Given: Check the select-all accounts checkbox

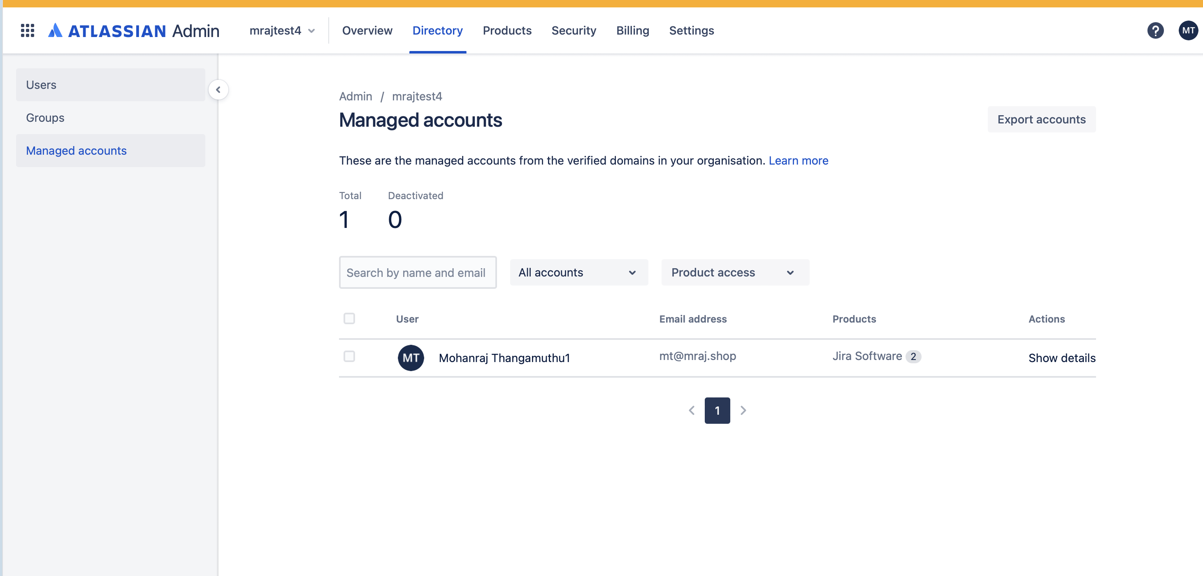Looking at the screenshot, I should coord(349,318).
